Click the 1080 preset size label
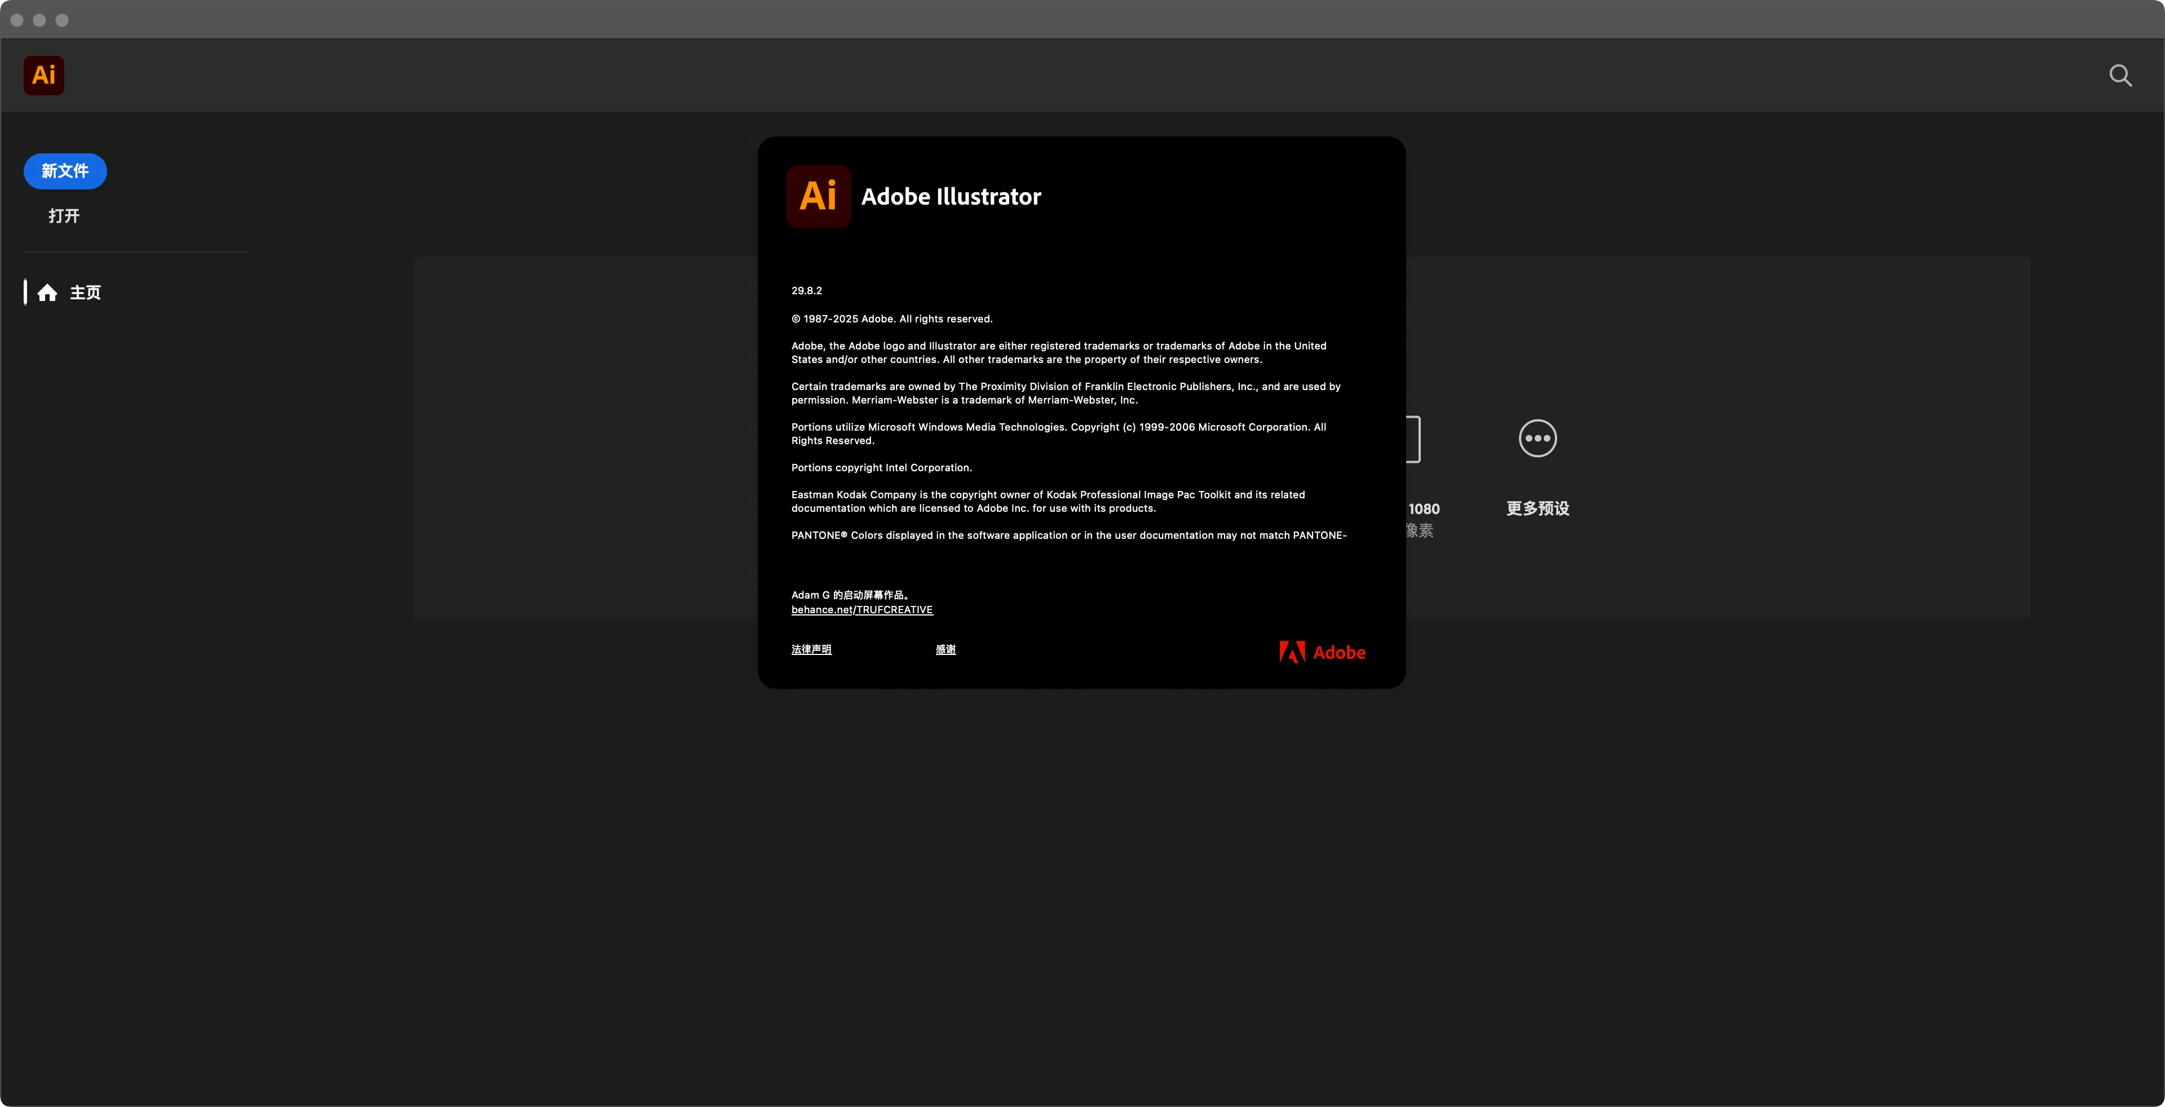Image resolution: width=2165 pixels, height=1107 pixels. click(1424, 509)
